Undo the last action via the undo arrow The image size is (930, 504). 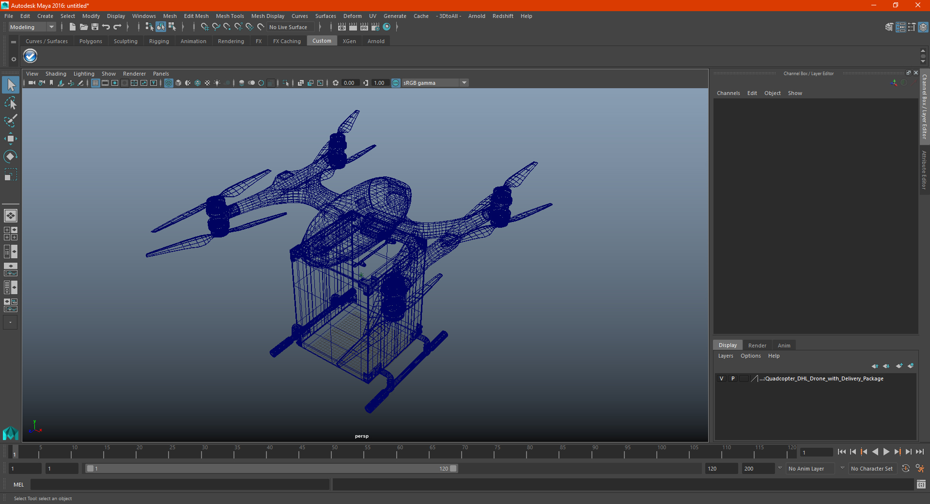coord(106,27)
